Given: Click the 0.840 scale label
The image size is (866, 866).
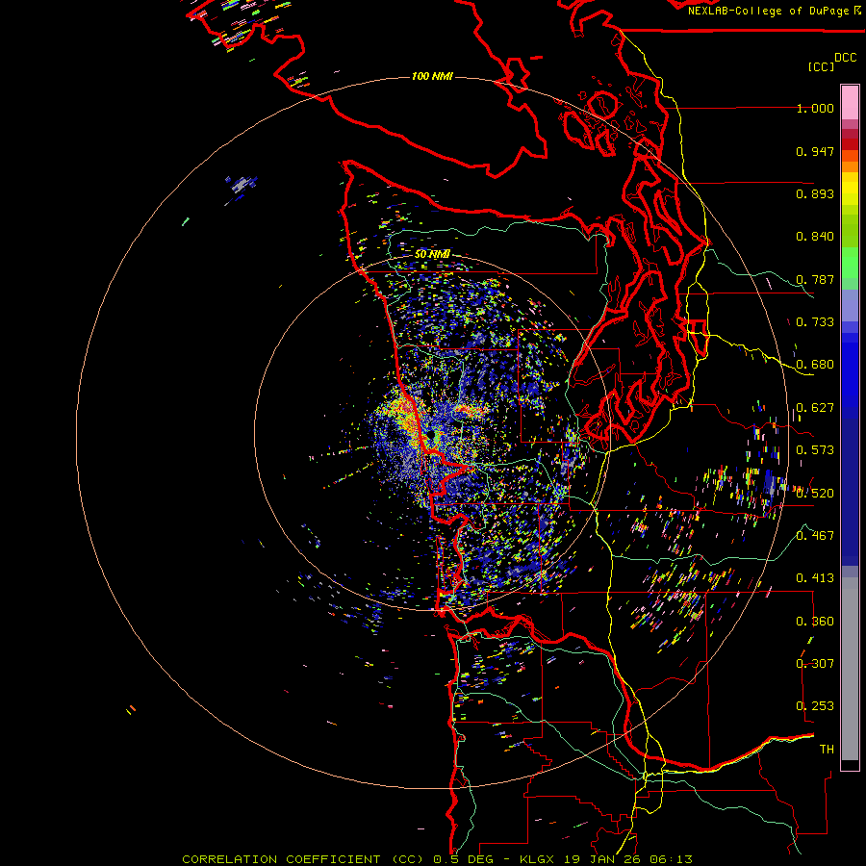Looking at the screenshot, I should click(x=815, y=237).
